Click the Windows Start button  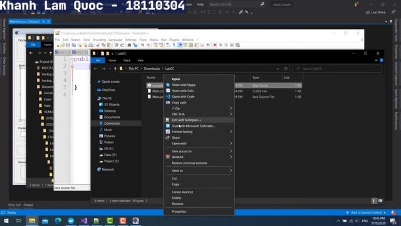6,220
